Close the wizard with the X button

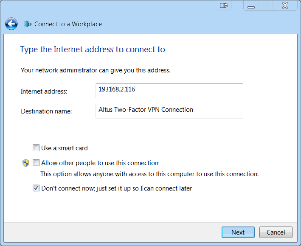[x=285, y=6]
